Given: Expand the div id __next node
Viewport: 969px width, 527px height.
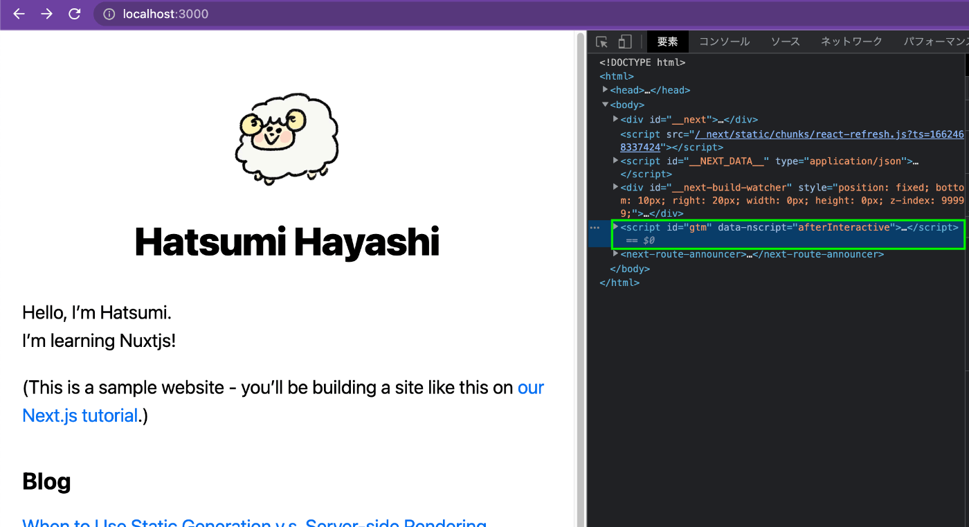Looking at the screenshot, I should point(616,119).
